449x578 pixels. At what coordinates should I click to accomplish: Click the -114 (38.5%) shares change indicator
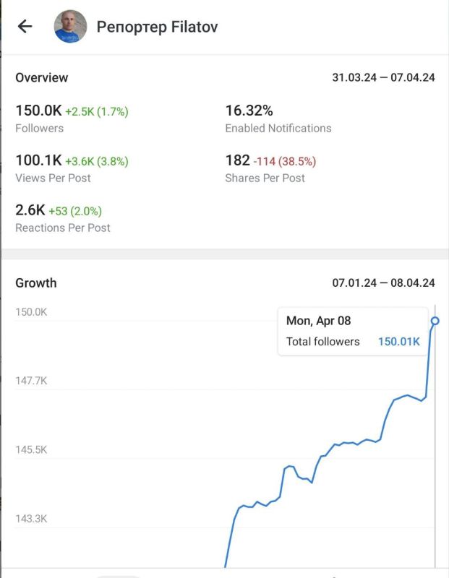pos(284,162)
